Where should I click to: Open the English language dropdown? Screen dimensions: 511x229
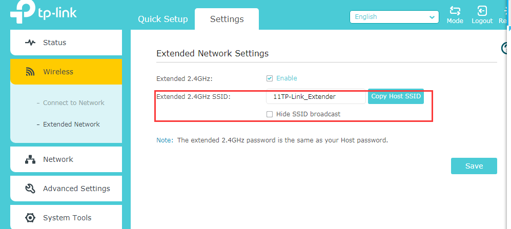[394, 17]
